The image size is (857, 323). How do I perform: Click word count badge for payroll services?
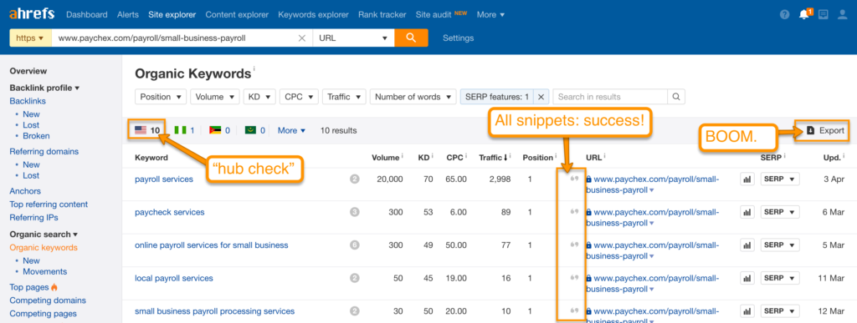[354, 179]
